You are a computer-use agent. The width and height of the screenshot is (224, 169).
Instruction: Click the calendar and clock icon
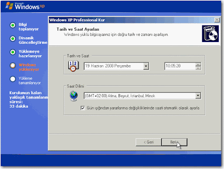click(73, 66)
